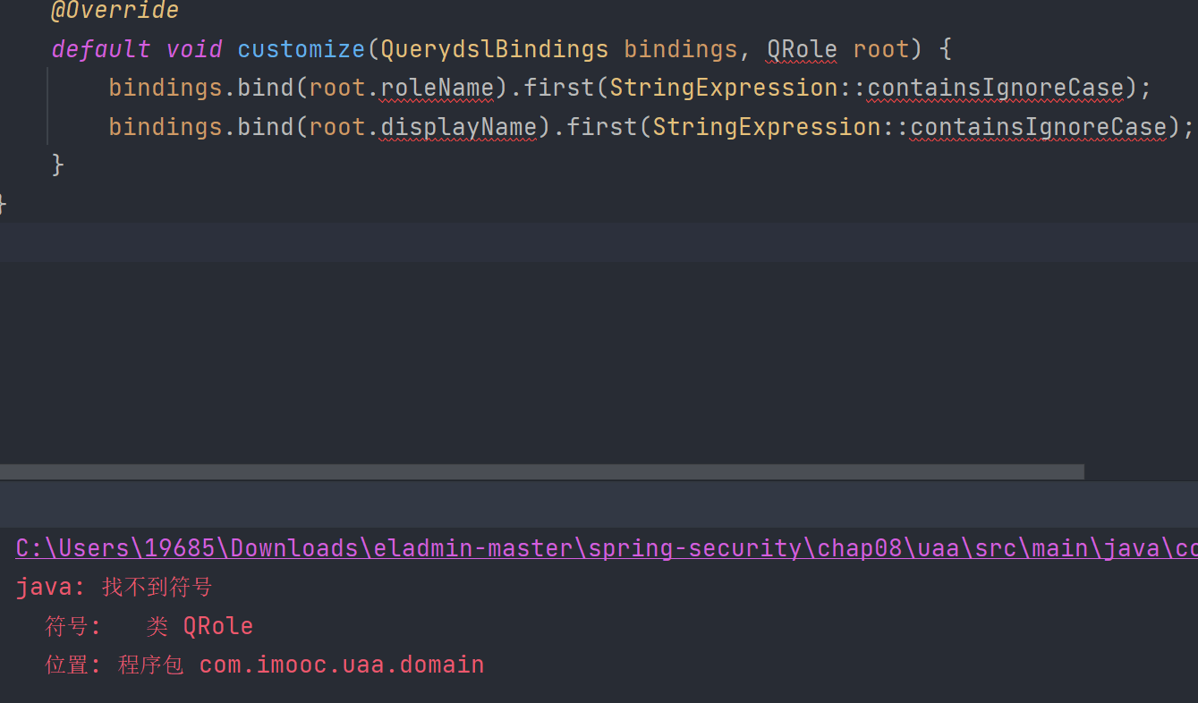Click StringExpression on the displayName line
Screen dimensions: 1198x703
click(x=767, y=127)
